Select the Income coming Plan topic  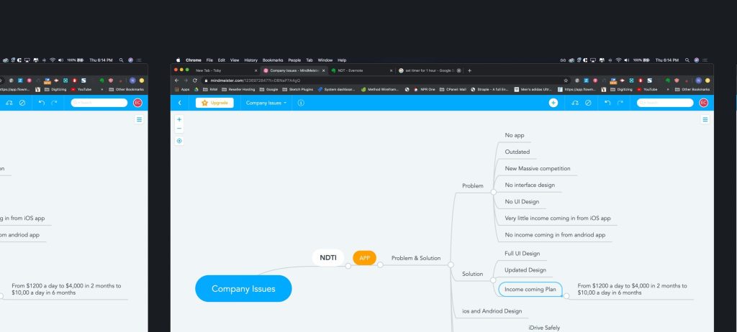530,290
